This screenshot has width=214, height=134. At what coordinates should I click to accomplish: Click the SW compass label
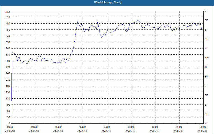click(x=207, y=77)
